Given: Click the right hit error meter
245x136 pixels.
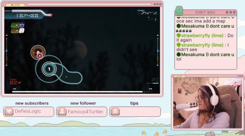Looking at the screenshot, I should click(158, 51).
